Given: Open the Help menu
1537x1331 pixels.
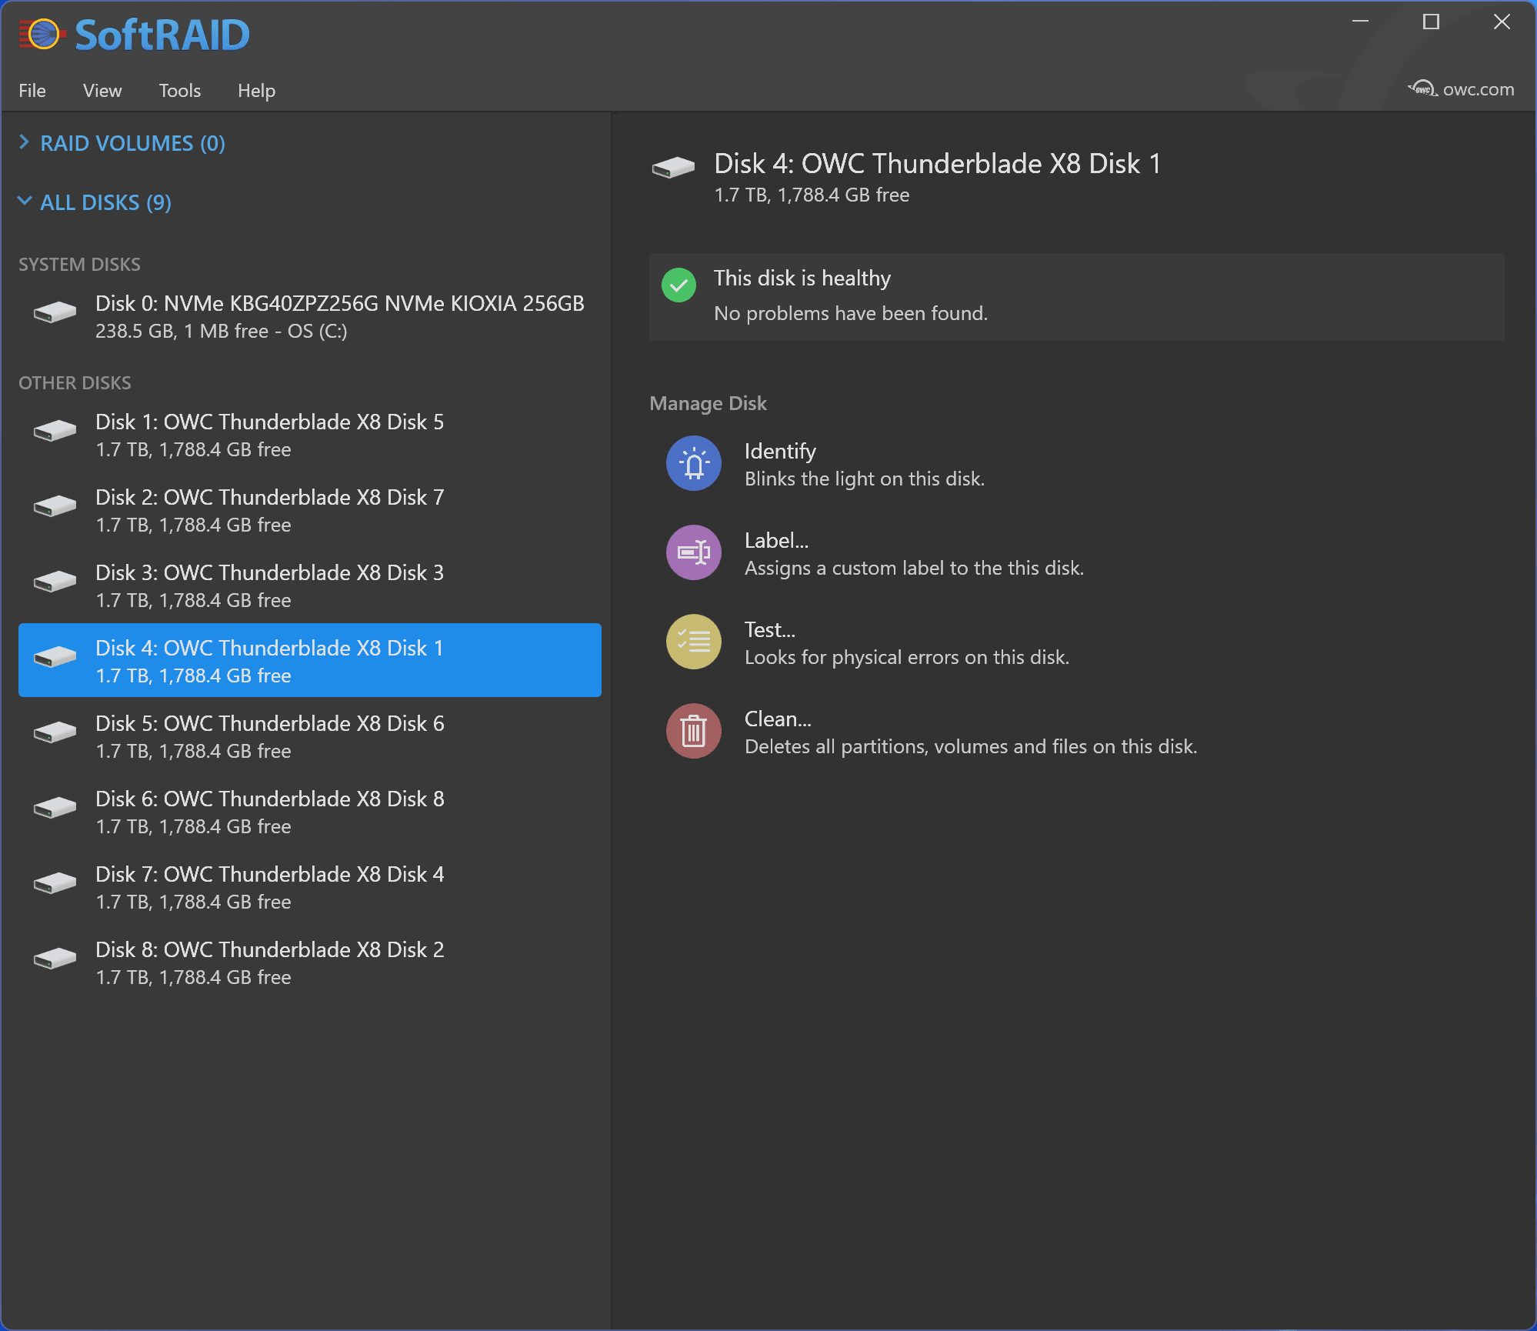Looking at the screenshot, I should click(x=256, y=91).
